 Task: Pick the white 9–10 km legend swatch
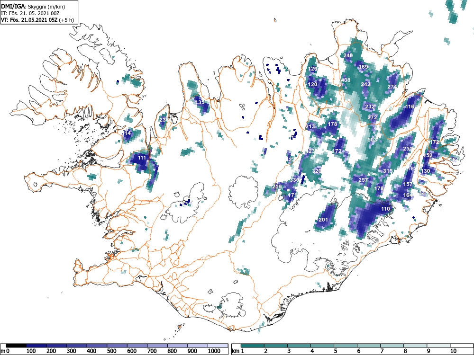[438, 346]
